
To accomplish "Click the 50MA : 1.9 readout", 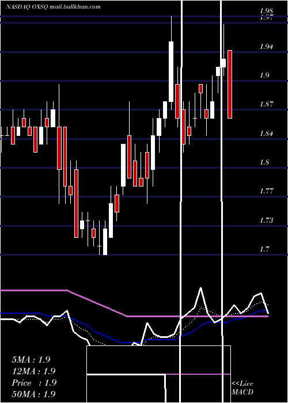I will pyautogui.click(x=33, y=394).
